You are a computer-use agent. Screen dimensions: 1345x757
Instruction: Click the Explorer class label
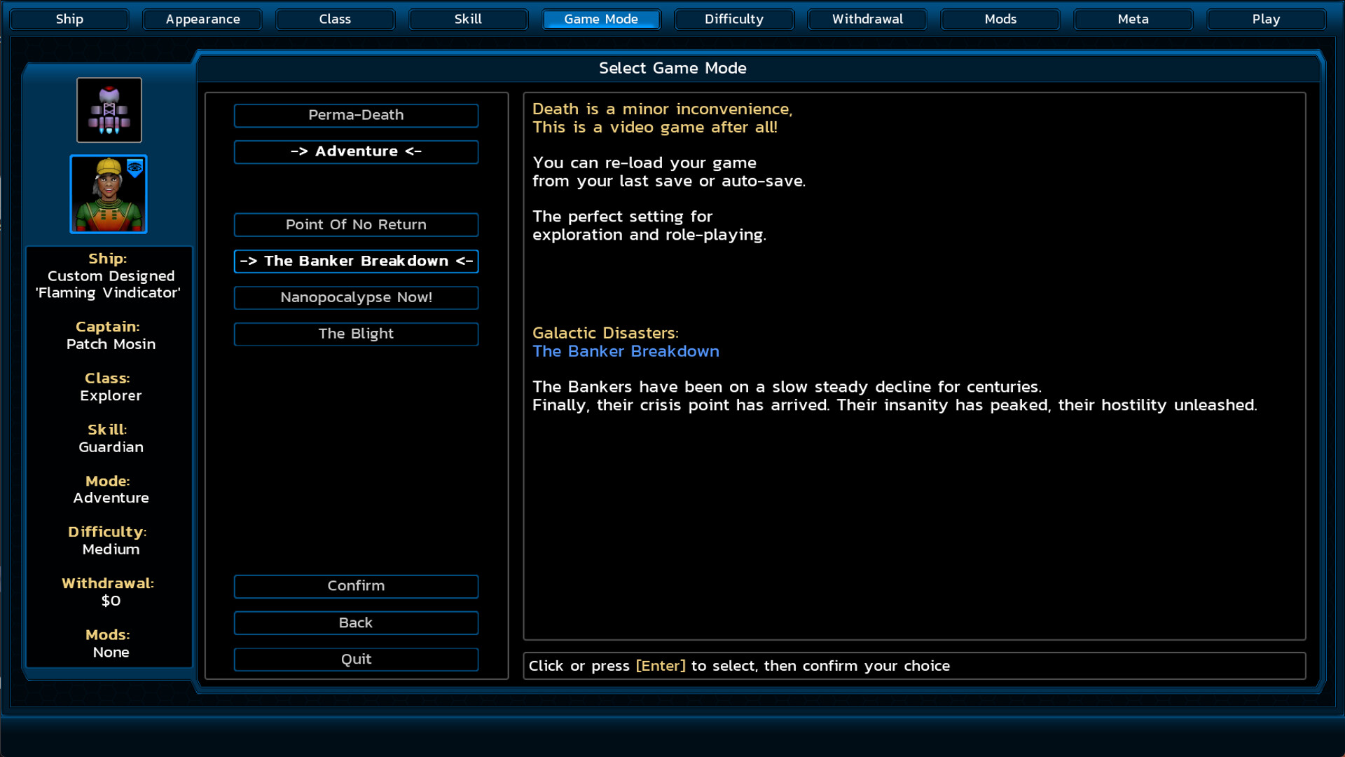tap(110, 395)
